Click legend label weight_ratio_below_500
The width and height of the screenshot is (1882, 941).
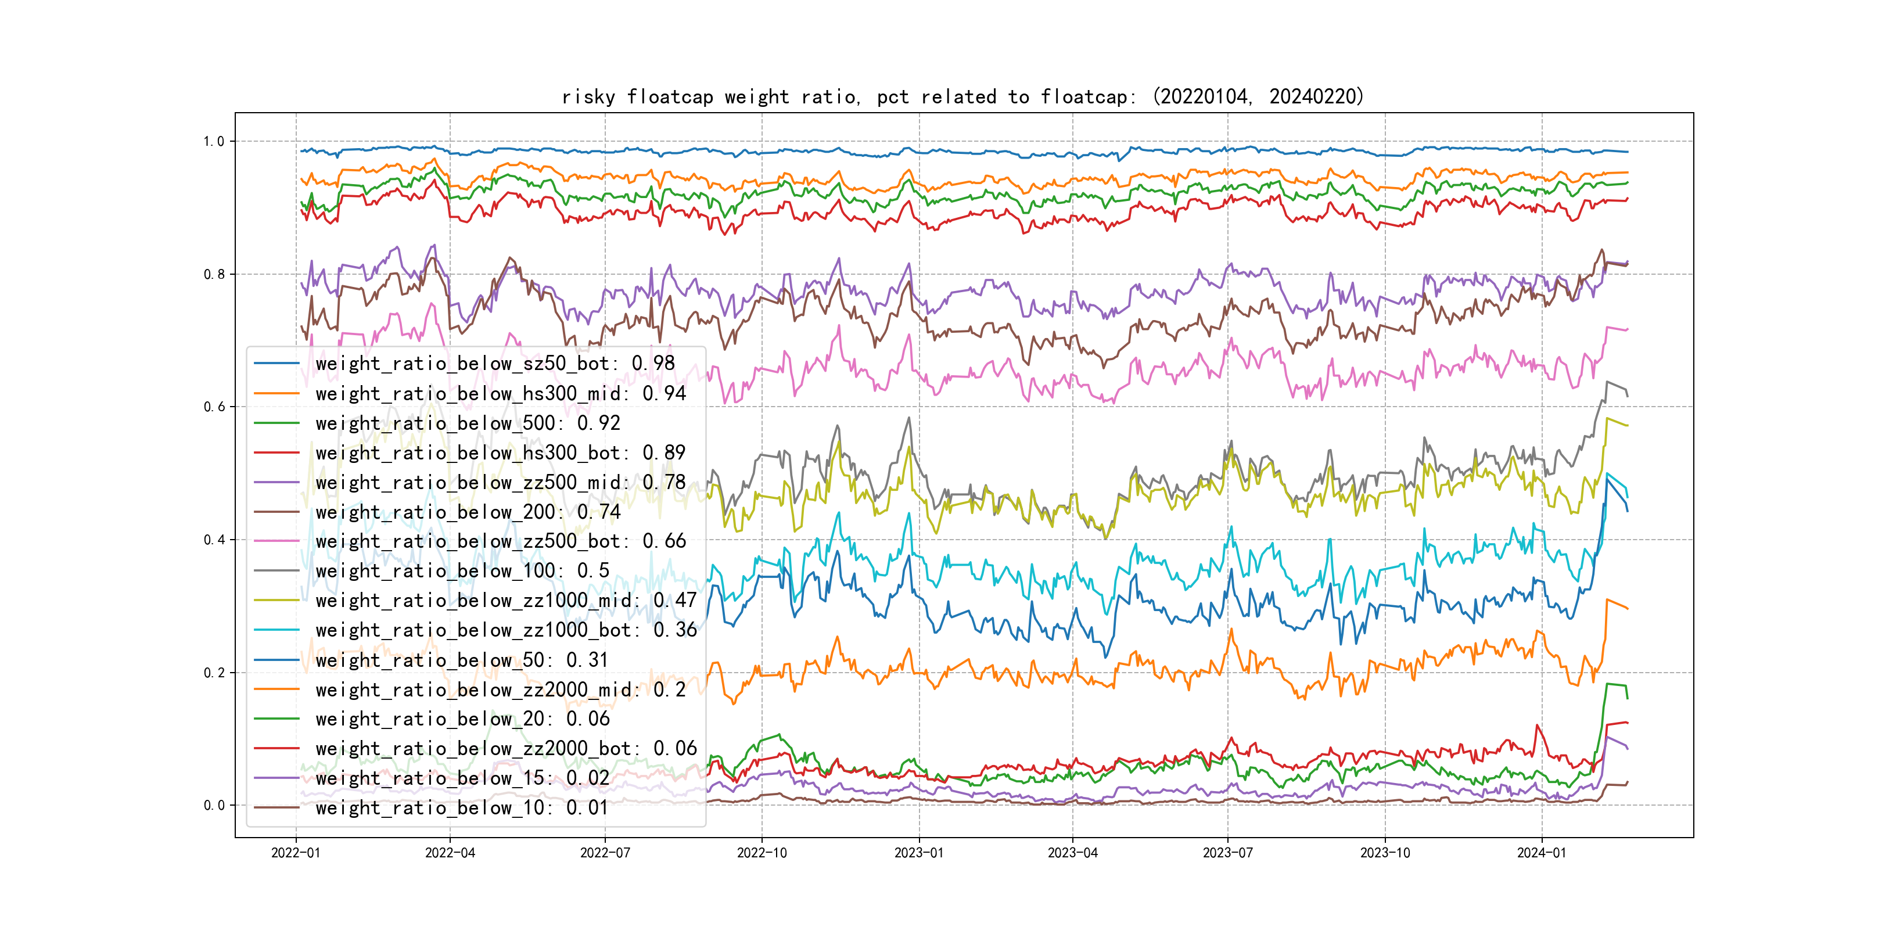(x=468, y=423)
